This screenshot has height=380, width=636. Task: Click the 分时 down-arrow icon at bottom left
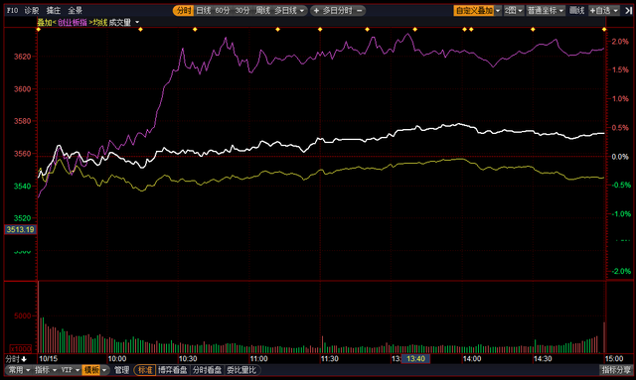(x=24, y=359)
